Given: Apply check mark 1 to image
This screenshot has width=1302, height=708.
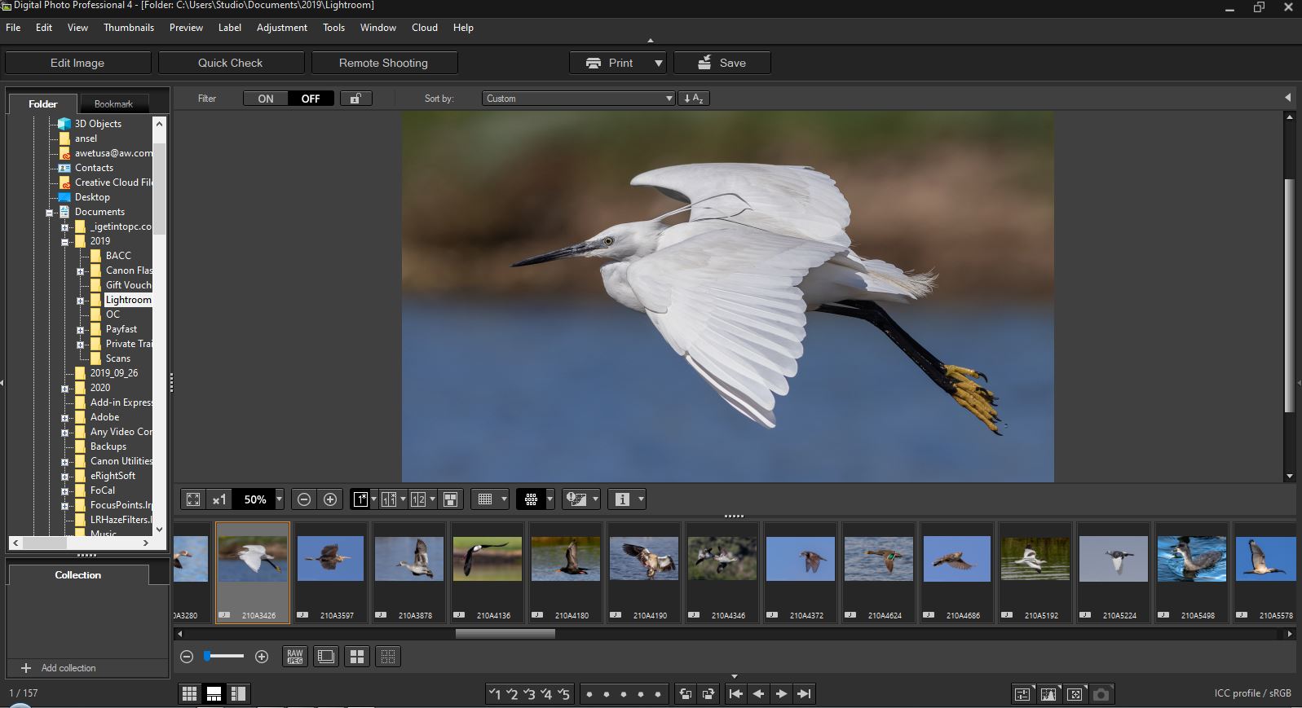Looking at the screenshot, I should pos(494,694).
